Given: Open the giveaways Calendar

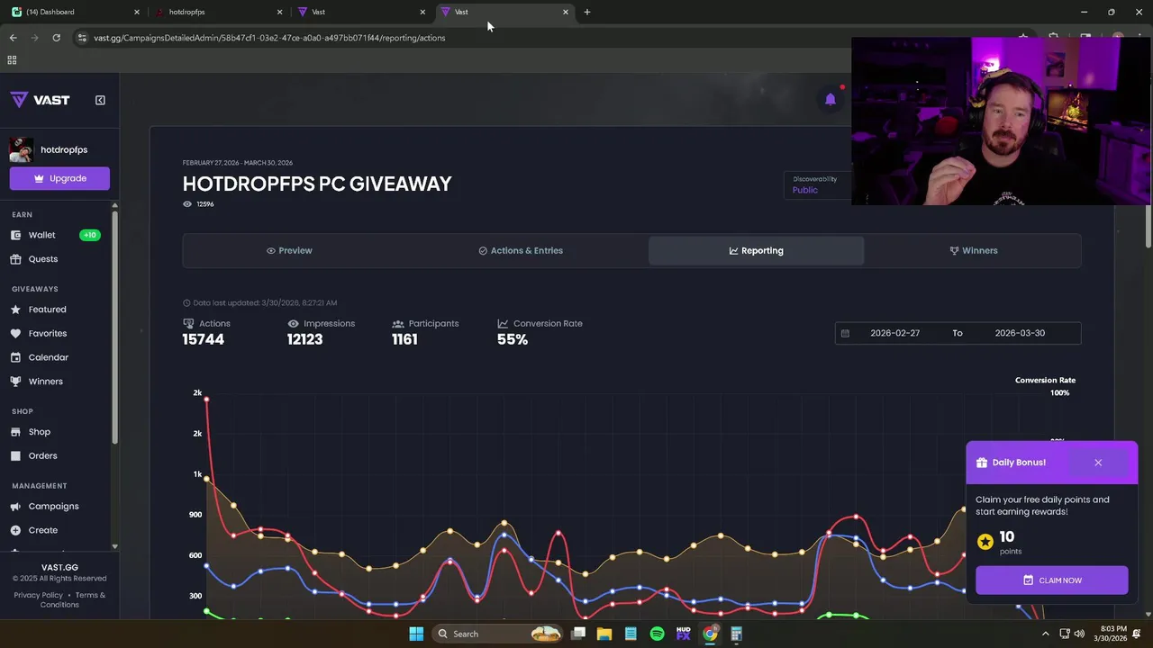Looking at the screenshot, I should click(49, 357).
